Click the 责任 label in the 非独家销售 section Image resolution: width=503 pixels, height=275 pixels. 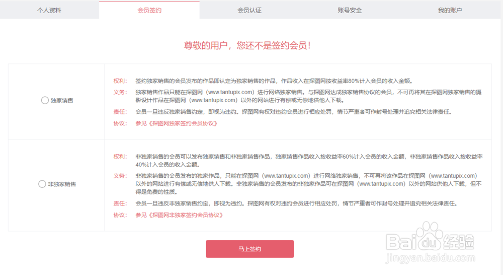pos(120,203)
